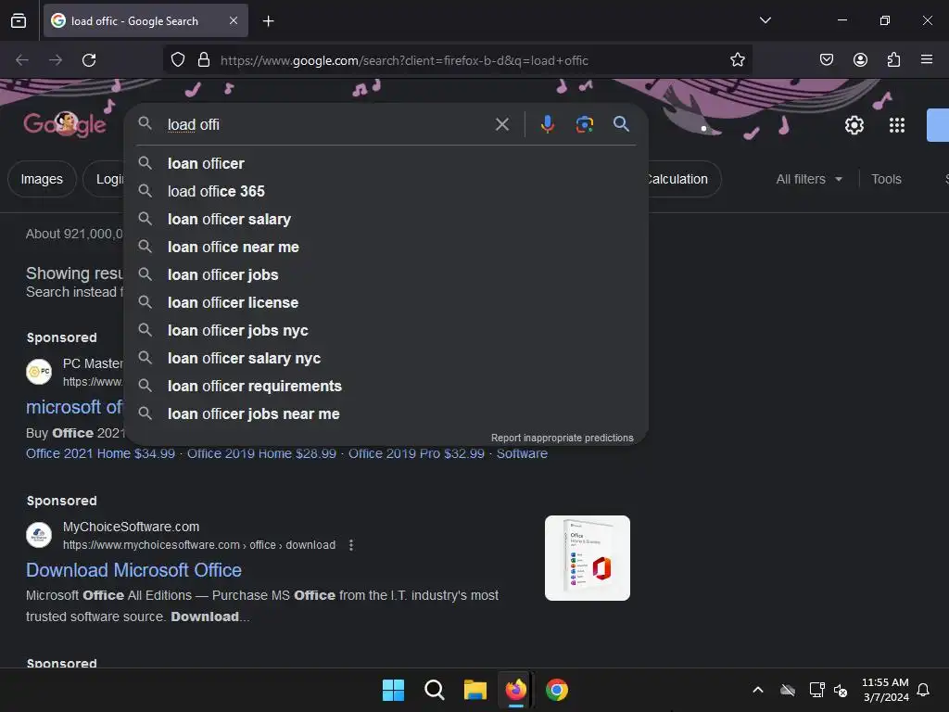Click the MyChoiceSoftware site favicon
Screen dimensions: 949x712
(x=39, y=535)
